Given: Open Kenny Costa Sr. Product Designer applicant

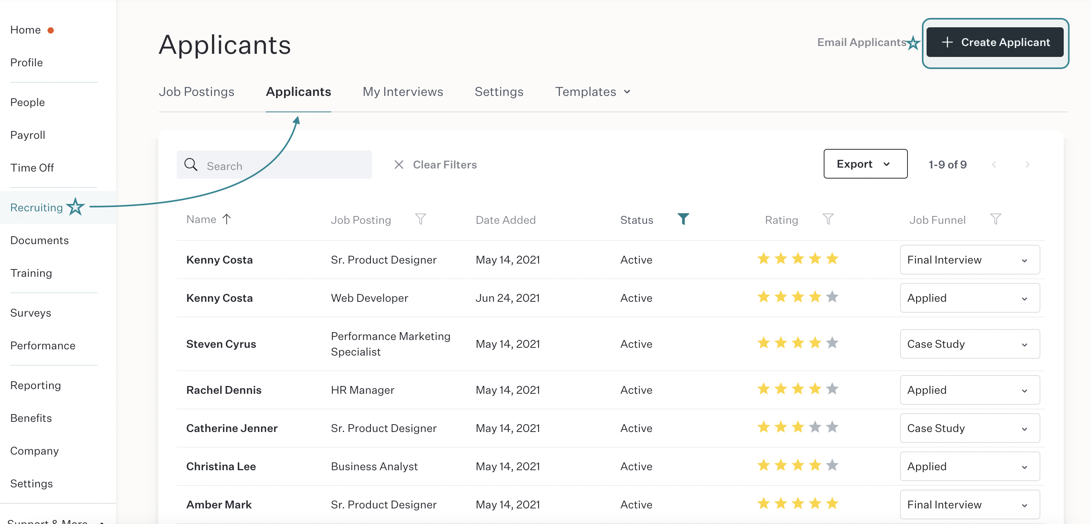Looking at the screenshot, I should click(x=219, y=260).
